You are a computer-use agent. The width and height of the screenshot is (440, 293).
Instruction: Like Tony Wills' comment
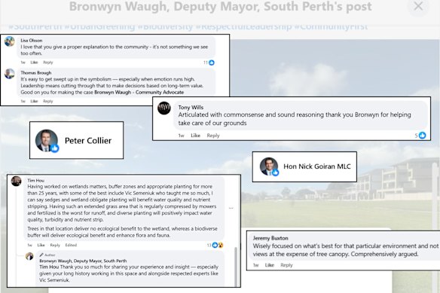[x=196, y=136]
